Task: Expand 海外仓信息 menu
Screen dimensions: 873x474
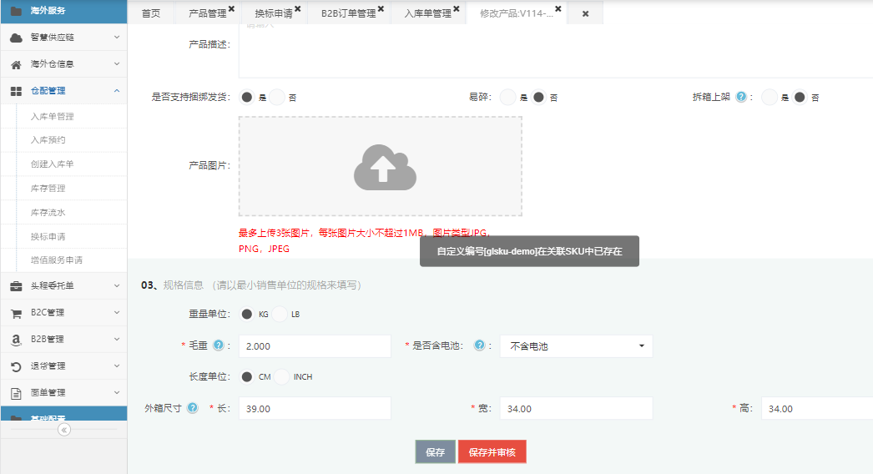Action: (x=117, y=64)
